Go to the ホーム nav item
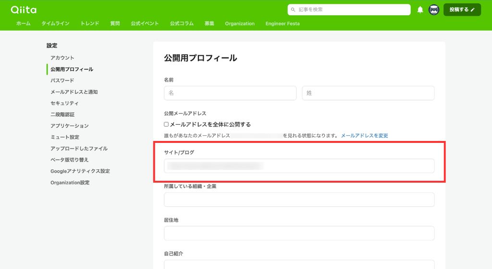 point(24,23)
